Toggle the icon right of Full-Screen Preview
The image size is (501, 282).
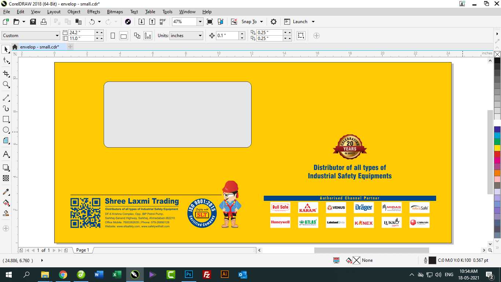point(220,22)
